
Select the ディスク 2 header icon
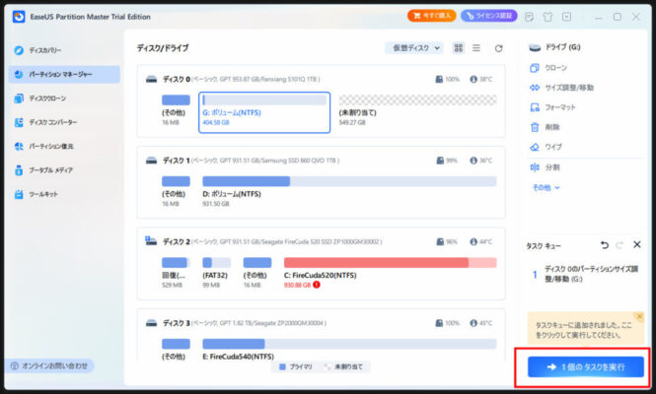(x=151, y=240)
